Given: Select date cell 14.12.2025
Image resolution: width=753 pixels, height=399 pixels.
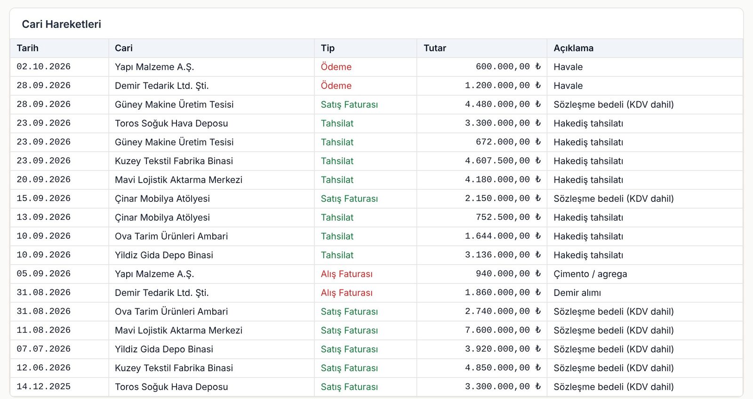Looking at the screenshot, I should pyautogui.click(x=44, y=387).
